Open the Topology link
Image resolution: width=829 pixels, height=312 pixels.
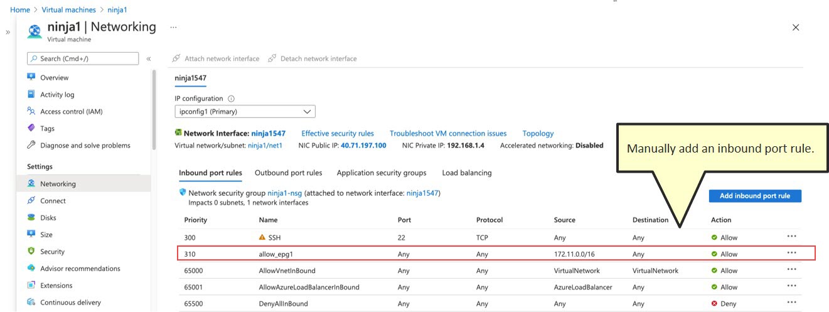pyautogui.click(x=538, y=133)
